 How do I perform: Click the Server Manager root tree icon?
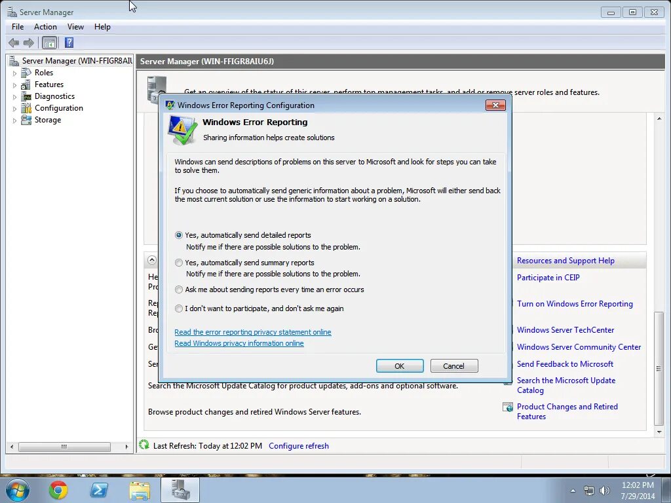[14, 61]
